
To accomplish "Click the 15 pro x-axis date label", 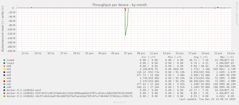I will tap(179, 53).
